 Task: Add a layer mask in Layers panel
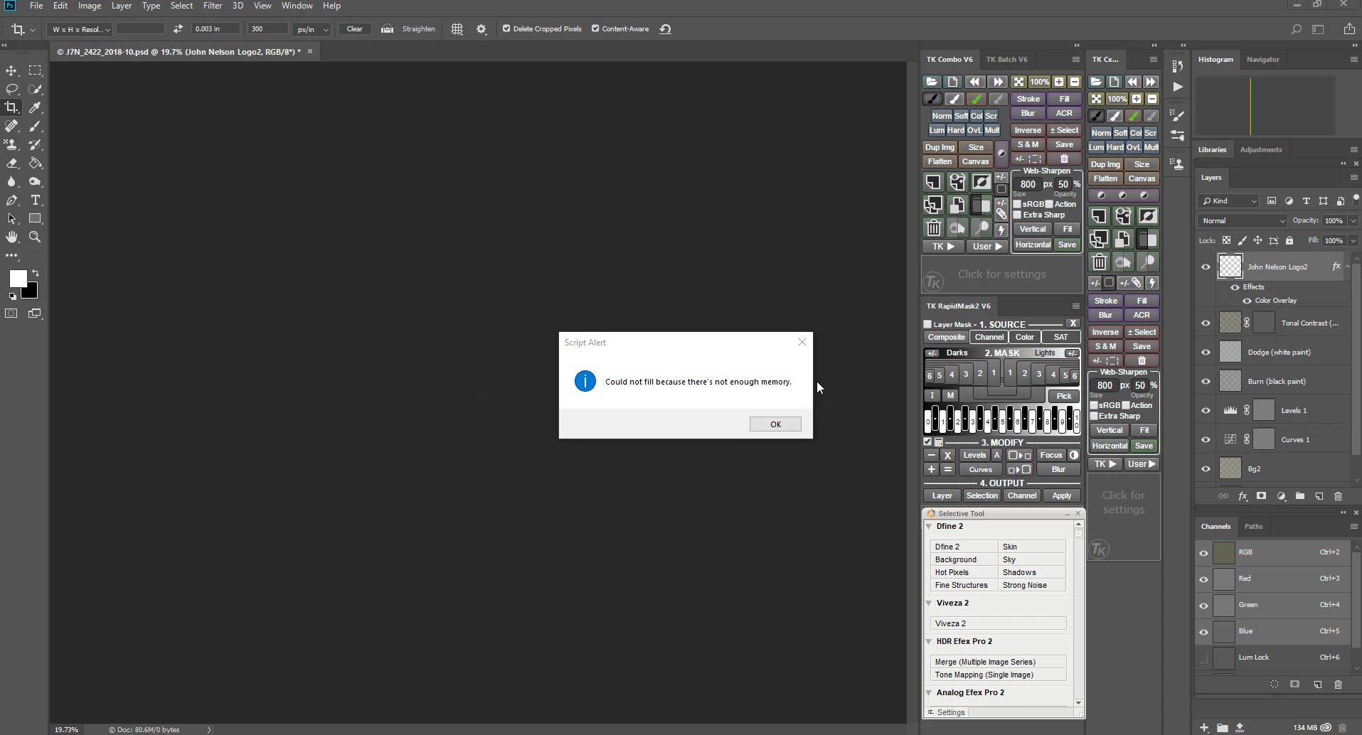click(1261, 496)
